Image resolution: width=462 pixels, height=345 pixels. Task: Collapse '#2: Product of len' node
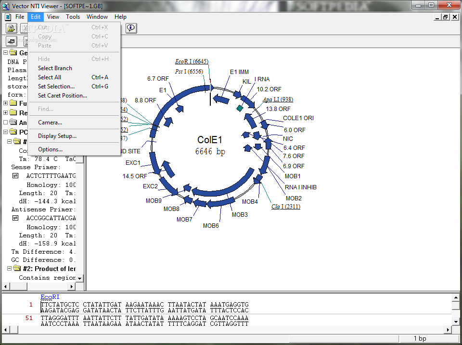(x=10, y=268)
